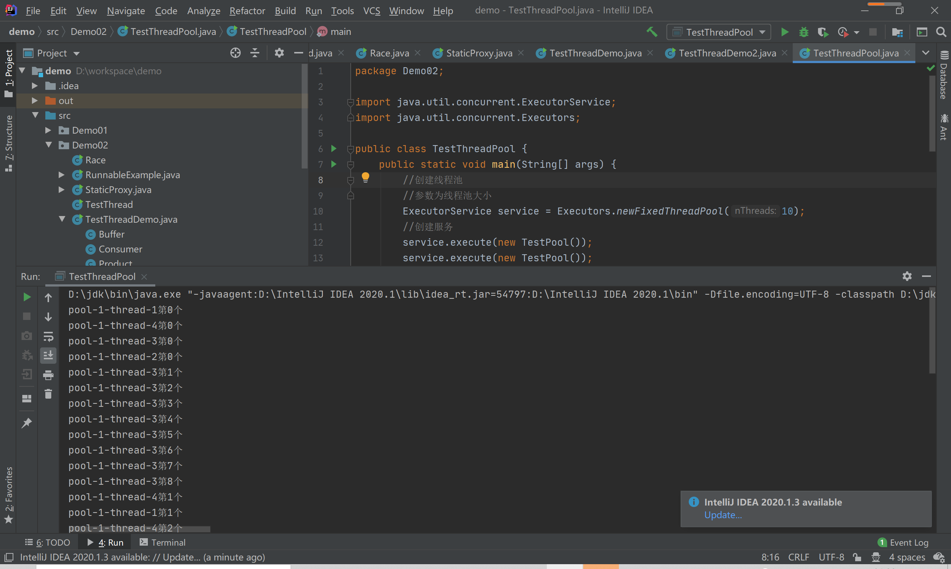
Task: Click Update... link in notification
Action: (x=723, y=515)
